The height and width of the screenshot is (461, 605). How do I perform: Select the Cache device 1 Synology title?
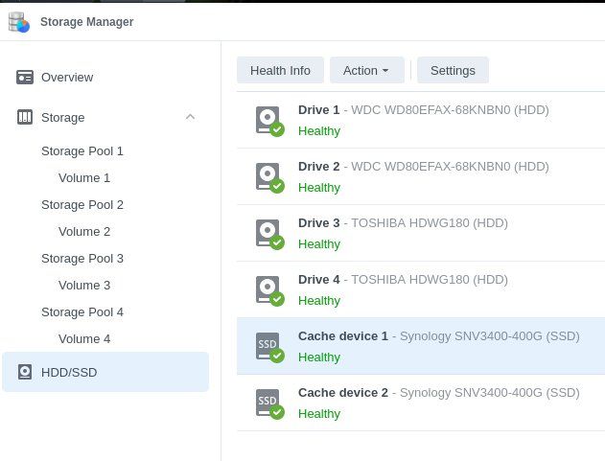pyautogui.click(x=439, y=336)
